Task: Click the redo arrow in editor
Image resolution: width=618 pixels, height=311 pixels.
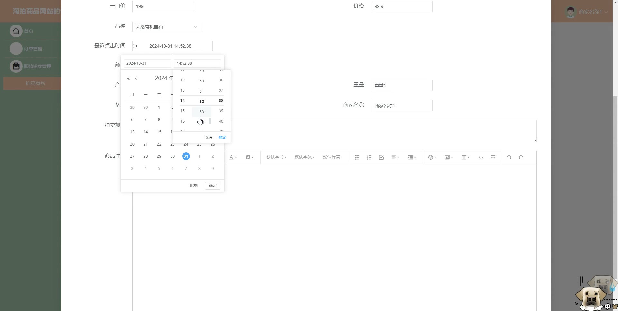Action: coord(521,157)
